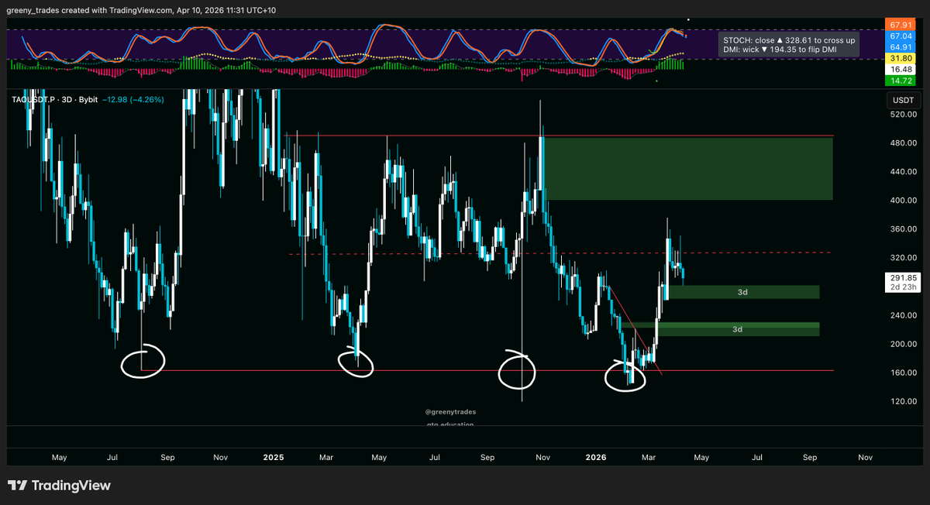Click the current price label 291.85
This screenshot has height=505, width=930.
pos(904,277)
